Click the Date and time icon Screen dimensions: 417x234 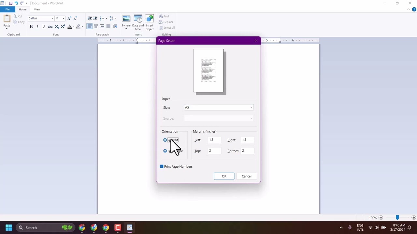tap(138, 19)
